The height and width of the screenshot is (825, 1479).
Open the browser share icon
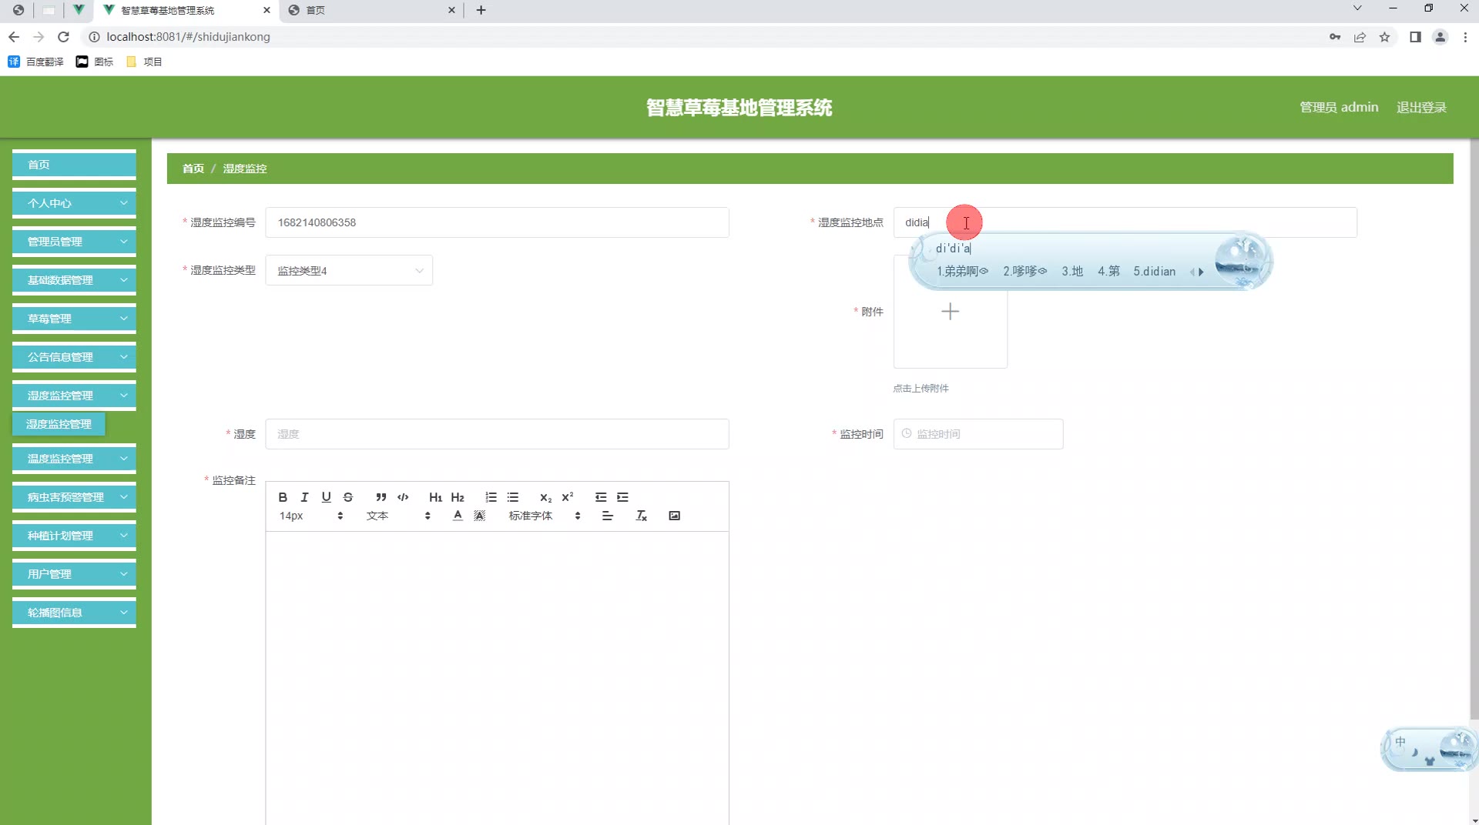tap(1360, 37)
